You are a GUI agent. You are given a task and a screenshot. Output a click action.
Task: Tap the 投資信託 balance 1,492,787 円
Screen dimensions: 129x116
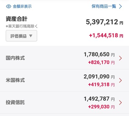click(x=99, y=99)
